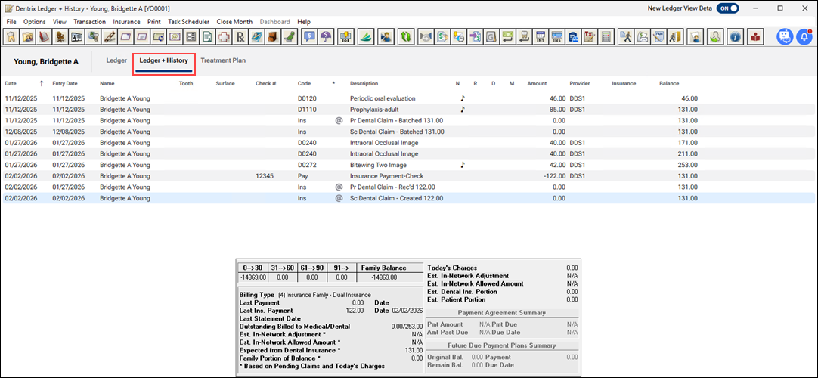Open the notification bell icon
The height and width of the screenshot is (378, 818).
point(804,36)
